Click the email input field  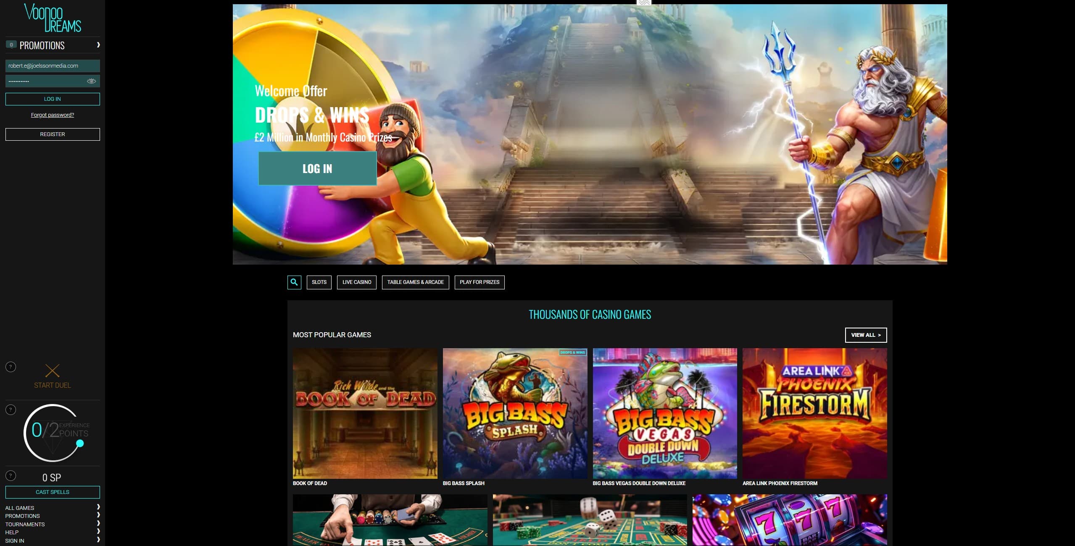click(53, 66)
